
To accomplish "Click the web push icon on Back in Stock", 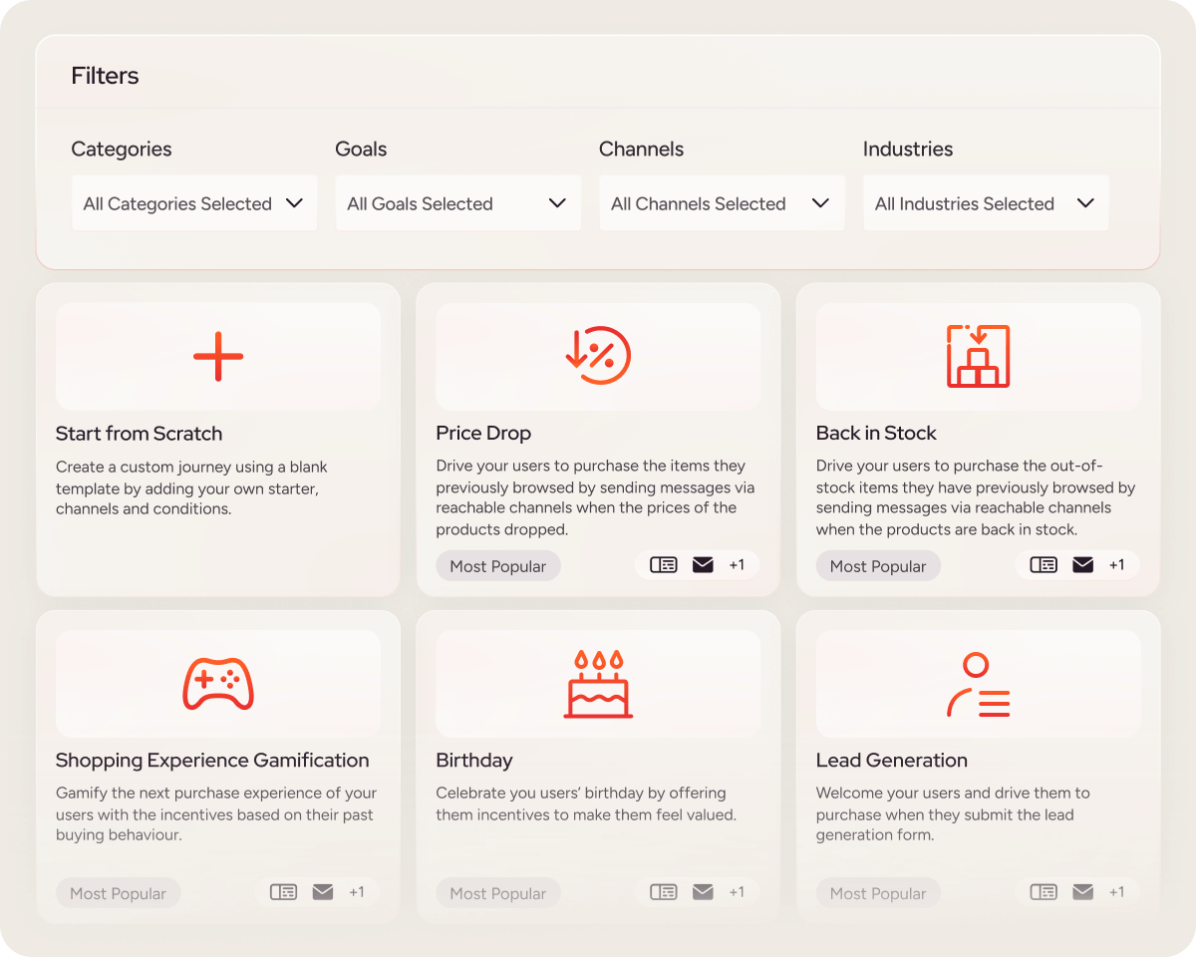I will 1044,565.
